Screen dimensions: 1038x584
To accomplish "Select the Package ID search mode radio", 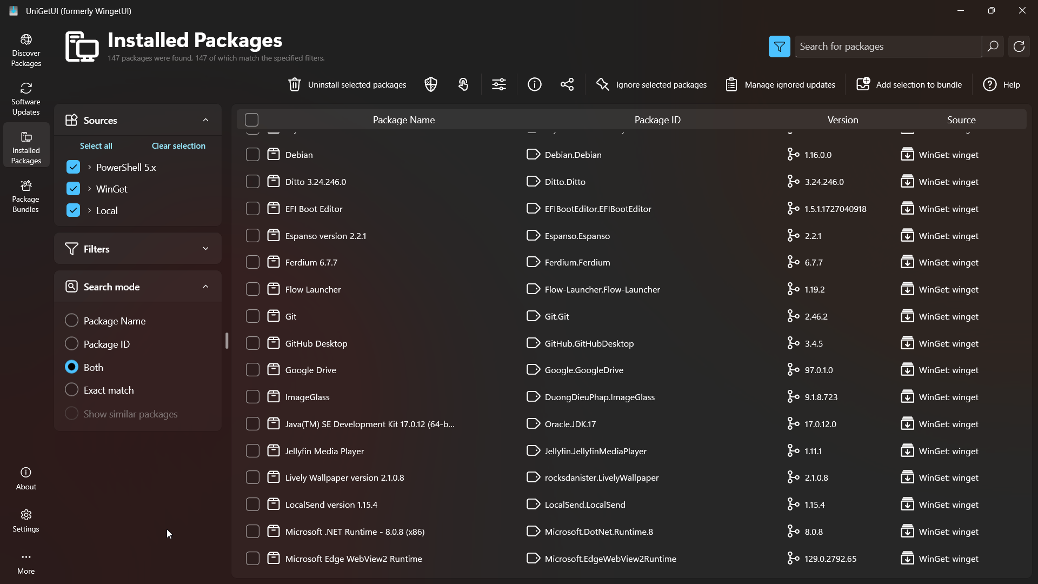I will tap(71, 343).
